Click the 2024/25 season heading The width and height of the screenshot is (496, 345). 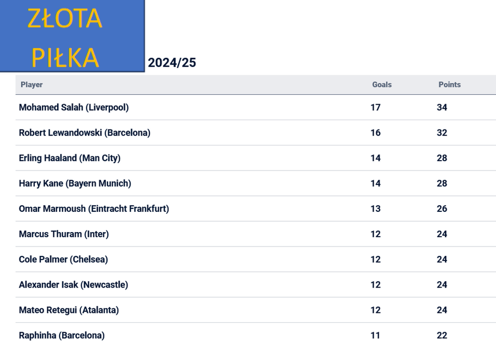pyautogui.click(x=172, y=63)
